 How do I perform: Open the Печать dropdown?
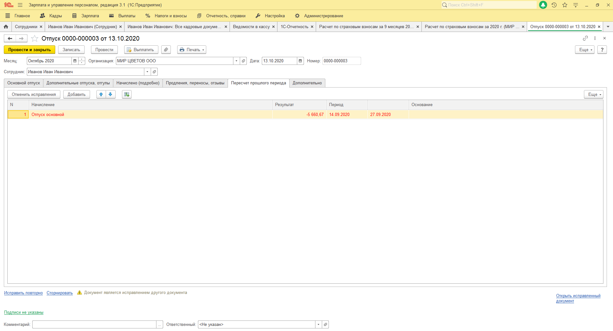(x=192, y=50)
